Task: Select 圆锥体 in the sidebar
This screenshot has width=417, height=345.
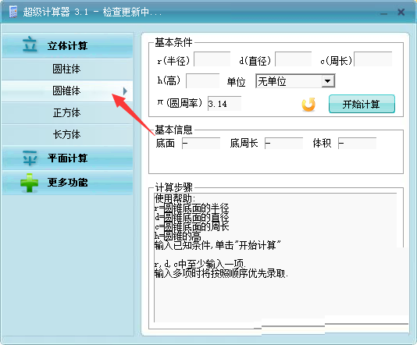Action: point(66,91)
